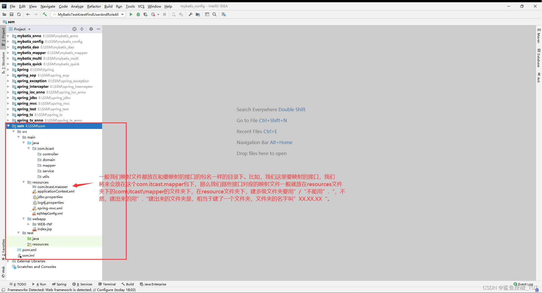Click the Profiler run icon
Screen dimensions: 542x293
tap(153, 14)
